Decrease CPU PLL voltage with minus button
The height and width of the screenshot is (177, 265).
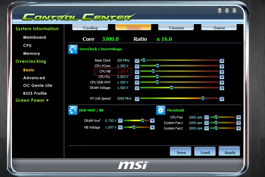pyautogui.click(x=137, y=77)
